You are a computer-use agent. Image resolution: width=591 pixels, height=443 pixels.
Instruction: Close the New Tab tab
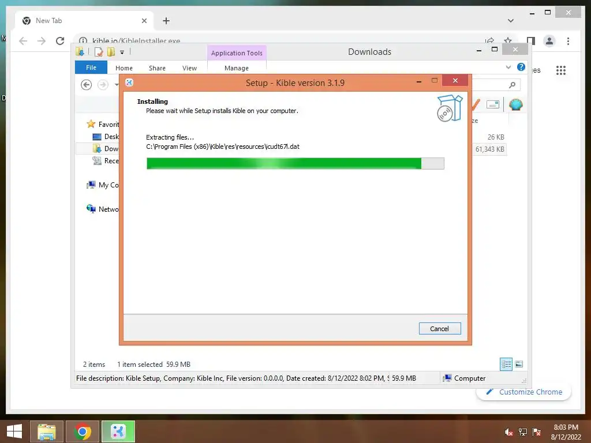tap(144, 21)
